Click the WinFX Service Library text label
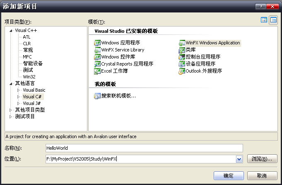 pos(123,50)
